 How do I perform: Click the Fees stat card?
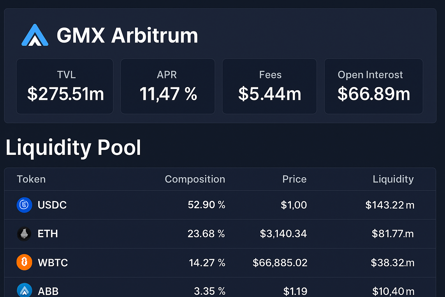269,86
